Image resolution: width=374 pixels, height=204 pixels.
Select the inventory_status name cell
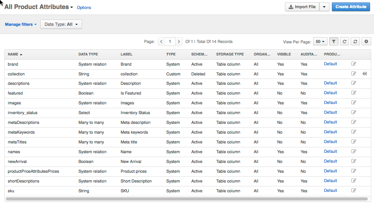22,113
